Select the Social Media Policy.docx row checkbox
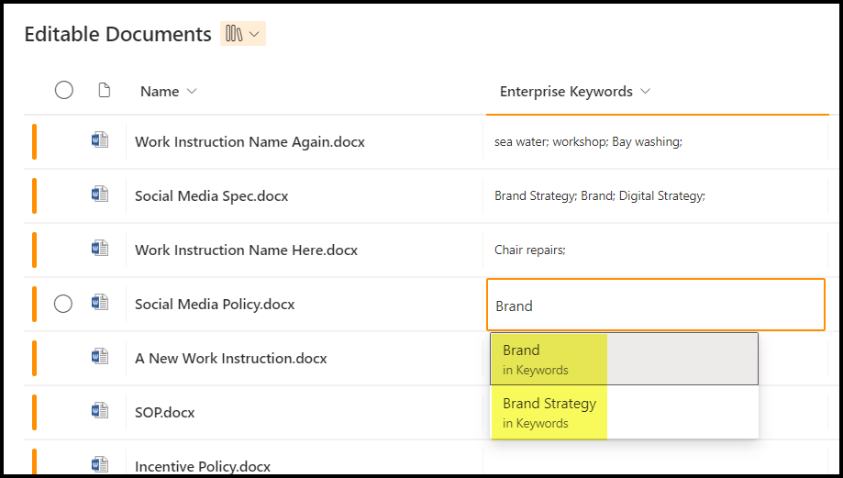Viewport: 843px width, 478px height. [x=63, y=304]
